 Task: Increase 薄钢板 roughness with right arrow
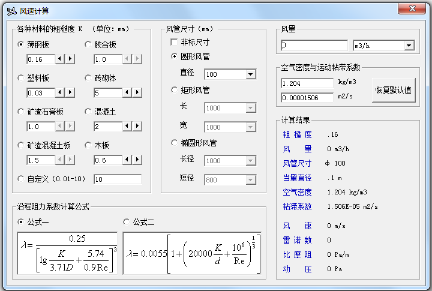(70, 59)
